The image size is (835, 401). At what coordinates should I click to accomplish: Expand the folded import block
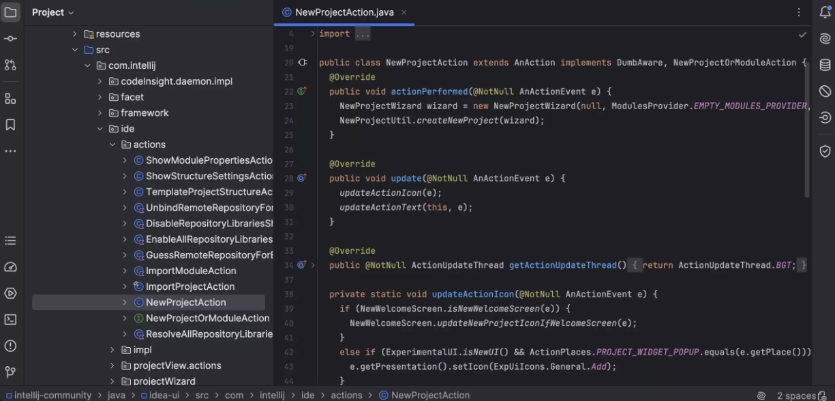click(x=362, y=34)
